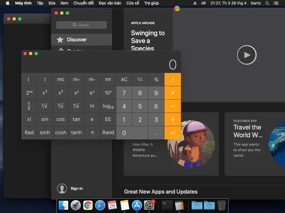Click the equals key in Calculator

point(173,133)
